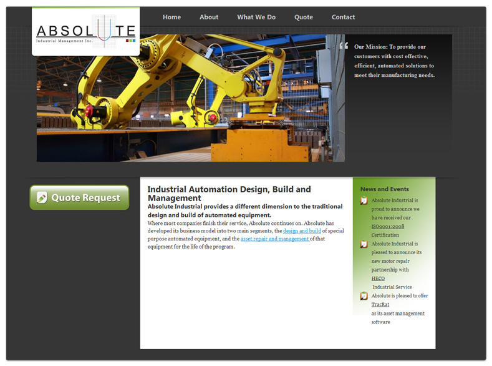Viewport: 492px width, 366px height.
Task: Click the pencil icon on Quote Request
Action: coord(42,197)
